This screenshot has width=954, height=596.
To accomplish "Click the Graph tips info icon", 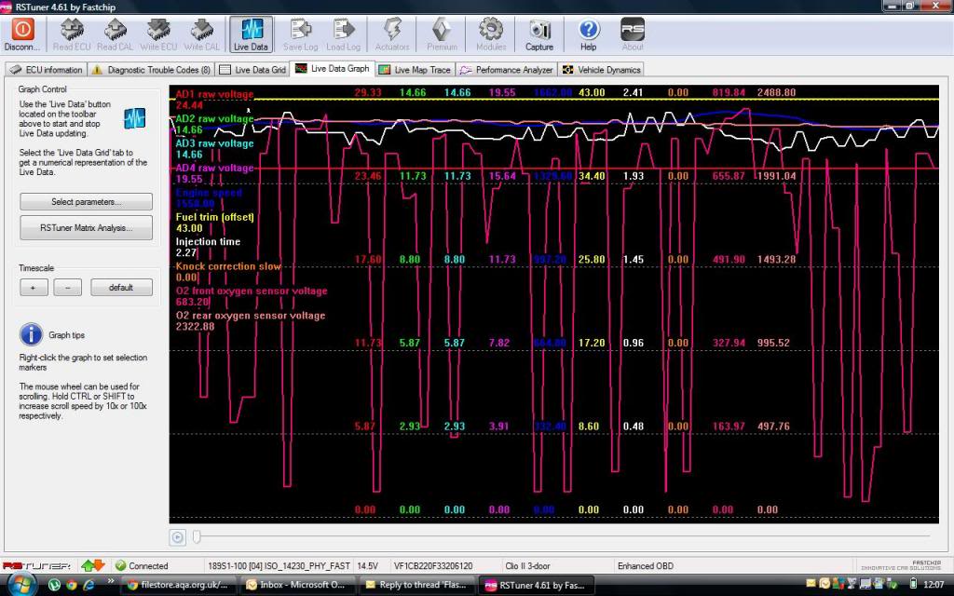I will pos(31,334).
